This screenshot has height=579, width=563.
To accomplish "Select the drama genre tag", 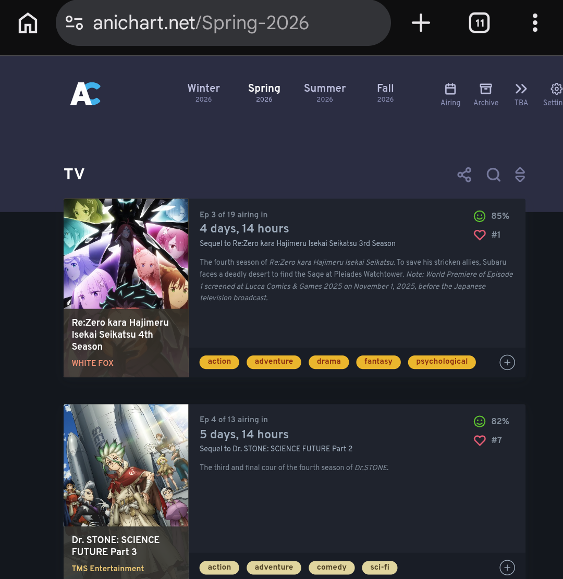I will click(x=329, y=362).
